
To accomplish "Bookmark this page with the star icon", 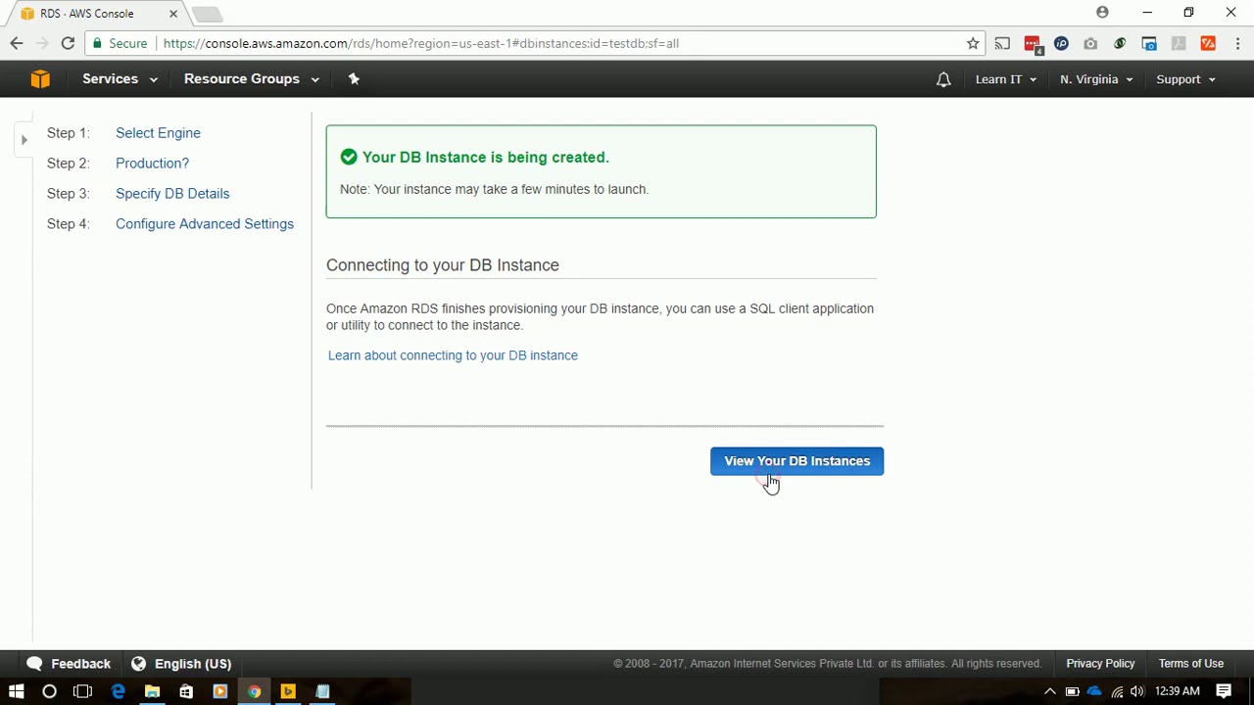I will (x=973, y=43).
